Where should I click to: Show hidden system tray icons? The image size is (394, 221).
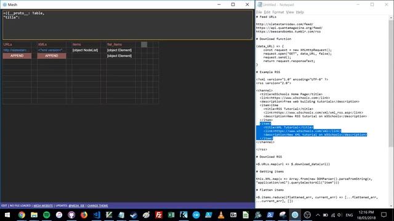pos(318,215)
